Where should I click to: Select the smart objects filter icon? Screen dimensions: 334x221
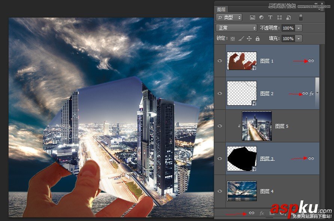(x=288, y=17)
